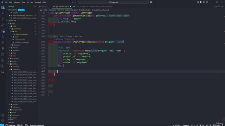Select ProfileController.php in the explorer

click(x=22, y=42)
